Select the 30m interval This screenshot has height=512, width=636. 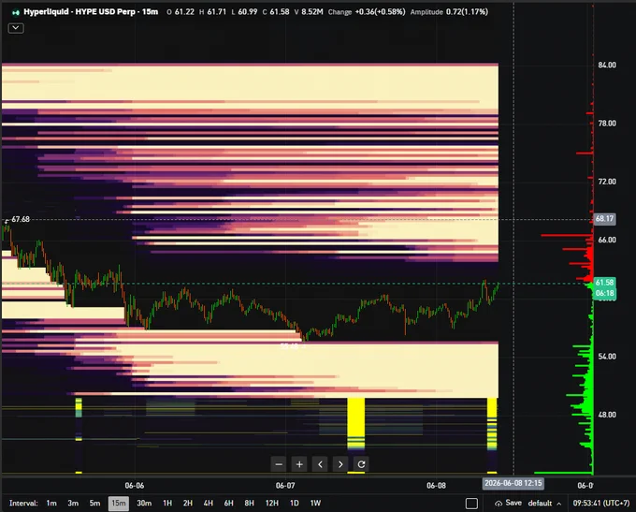(144, 503)
